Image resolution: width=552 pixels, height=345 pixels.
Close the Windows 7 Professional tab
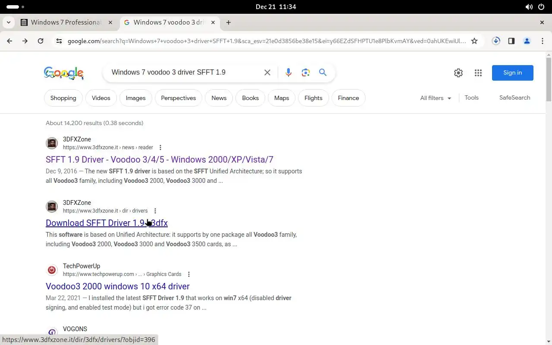(x=110, y=22)
